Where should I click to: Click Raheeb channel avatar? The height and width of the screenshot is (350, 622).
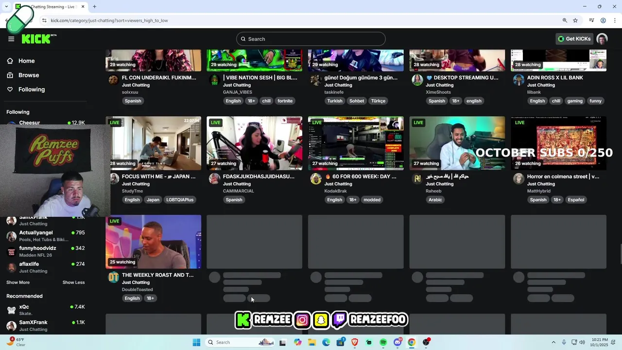(x=417, y=179)
